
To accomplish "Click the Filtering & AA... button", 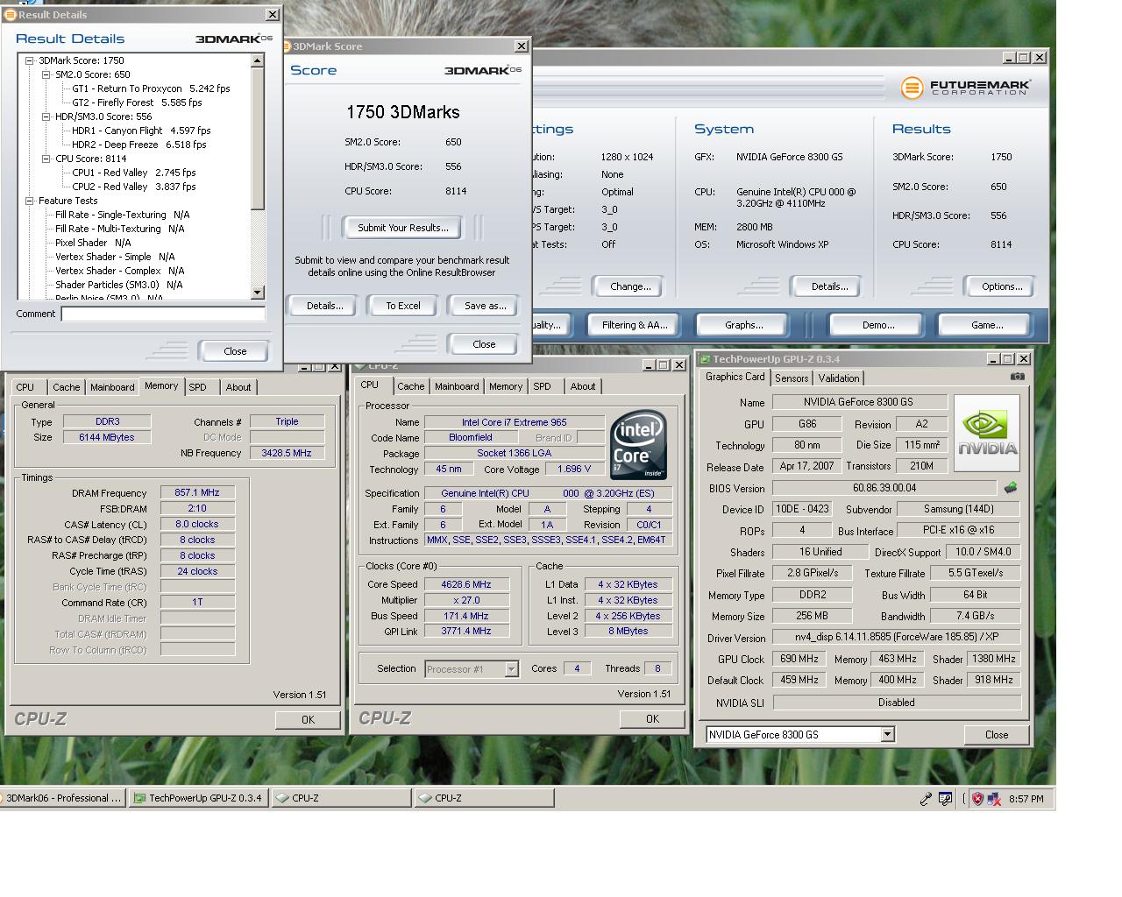I will 635,325.
